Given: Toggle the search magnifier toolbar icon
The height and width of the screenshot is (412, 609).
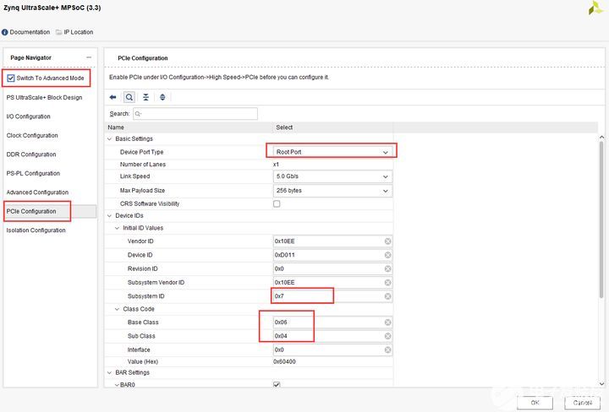Looking at the screenshot, I should click(129, 97).
